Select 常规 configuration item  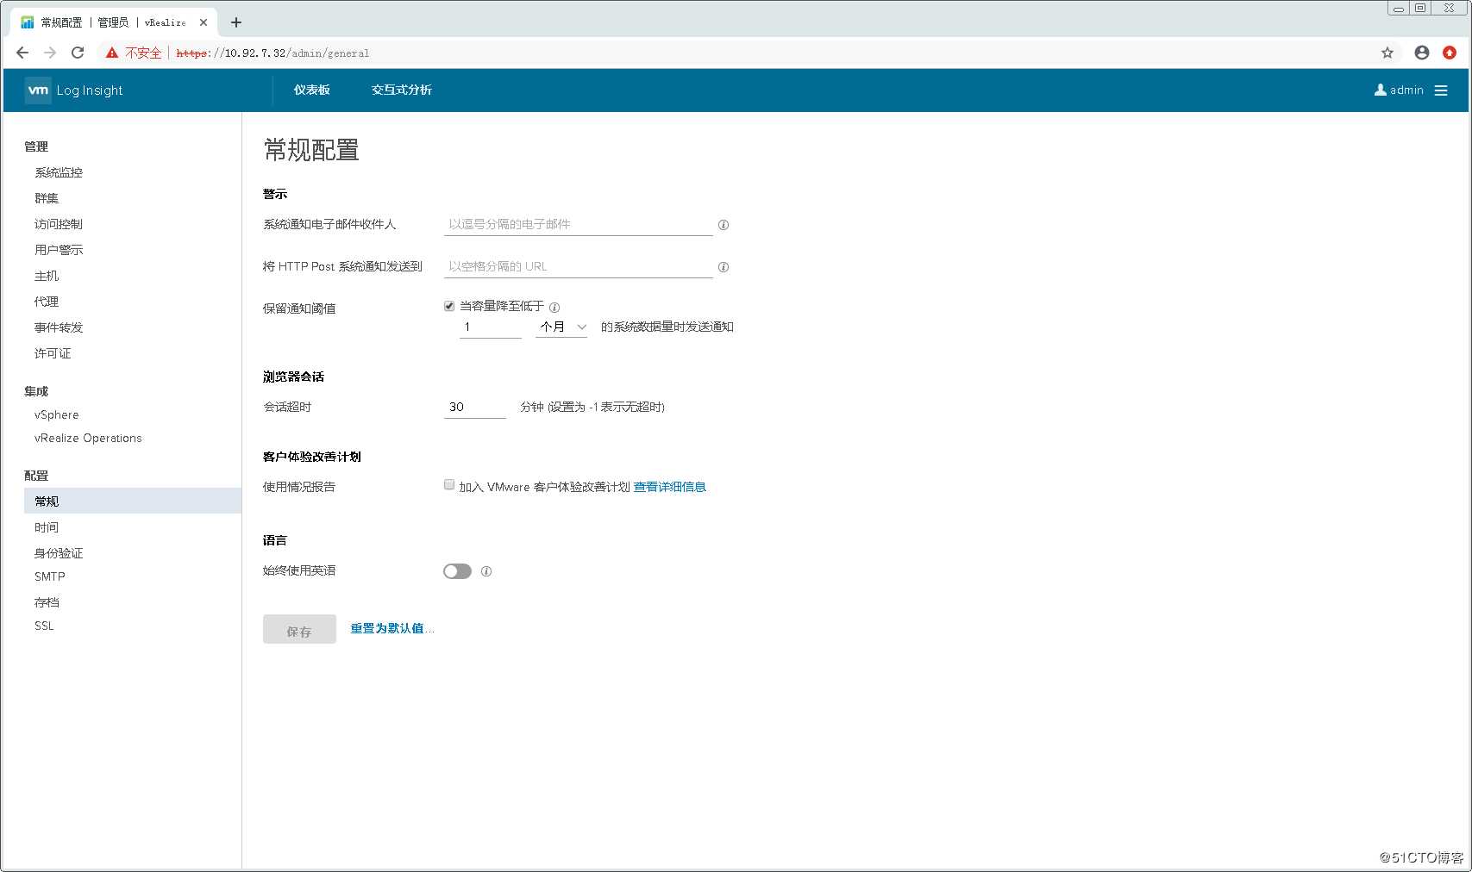pyautogui.click(x=133, y=501)
